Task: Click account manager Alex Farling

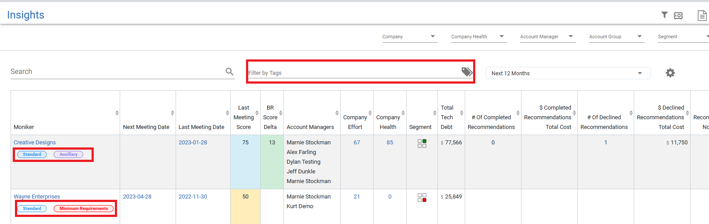Action: [301, 152]
